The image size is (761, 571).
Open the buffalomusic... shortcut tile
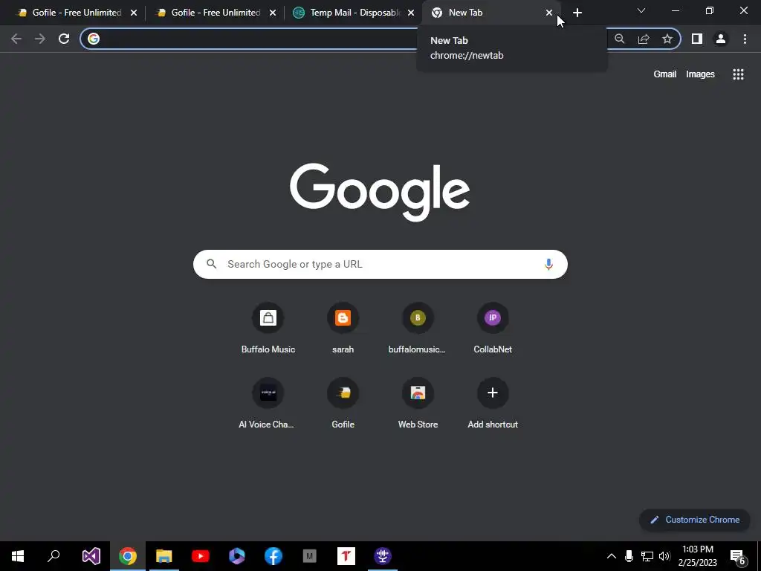coord(418,328)
